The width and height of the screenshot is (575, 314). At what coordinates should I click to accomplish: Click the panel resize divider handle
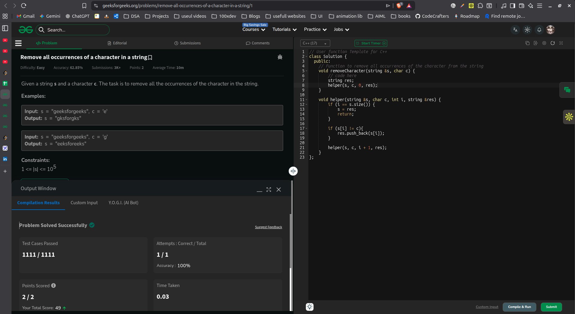(293, 171)
